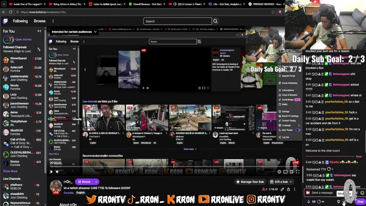366x206 pixels.
Task: Click the browser address bar URL
Action: (43, 12)
